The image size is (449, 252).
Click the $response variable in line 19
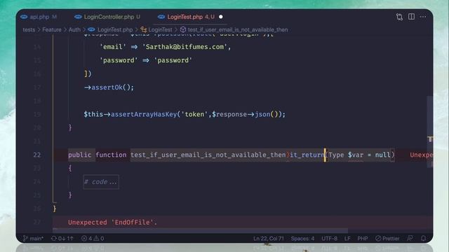point(229,114)
